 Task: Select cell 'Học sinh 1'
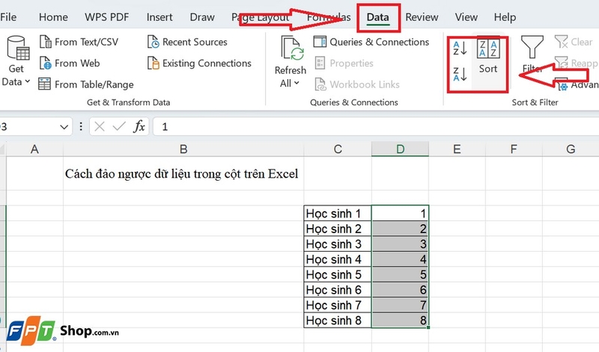click(338, 213)
